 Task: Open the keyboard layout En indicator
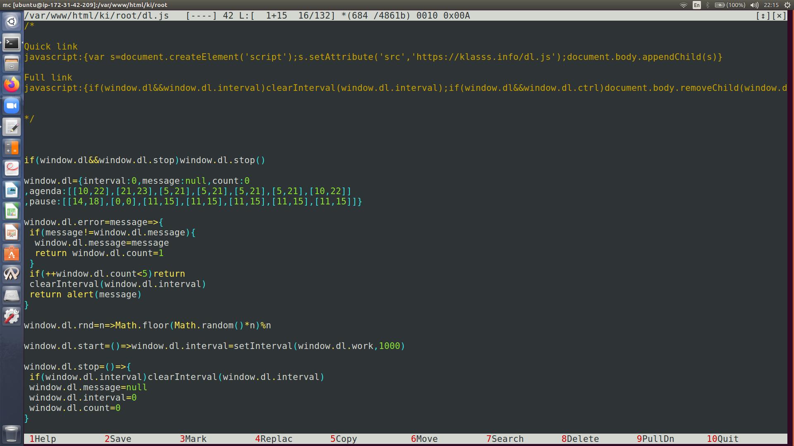(x=697, y=5)
